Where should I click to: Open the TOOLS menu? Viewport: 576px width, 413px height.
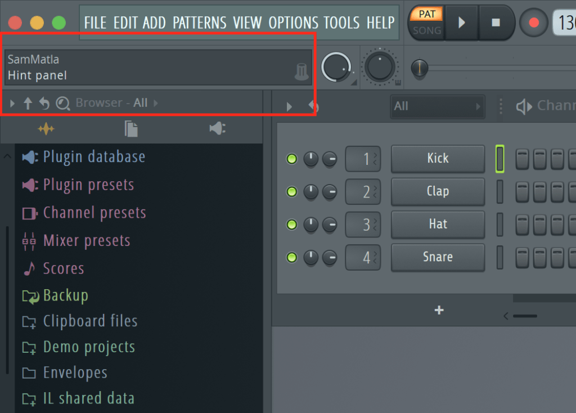341,23
